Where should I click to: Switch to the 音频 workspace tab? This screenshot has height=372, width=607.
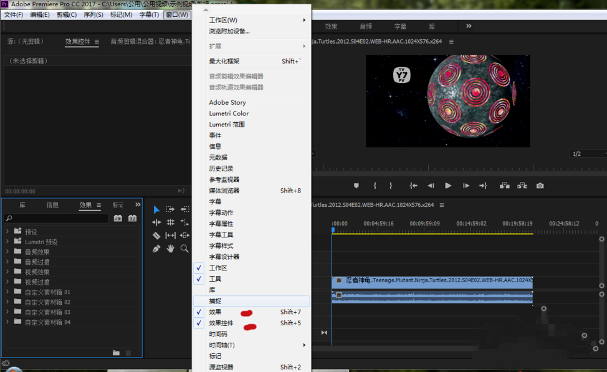(366, 26)
